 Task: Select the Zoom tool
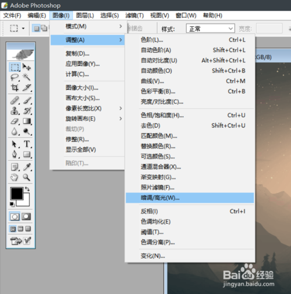(27, 177)
